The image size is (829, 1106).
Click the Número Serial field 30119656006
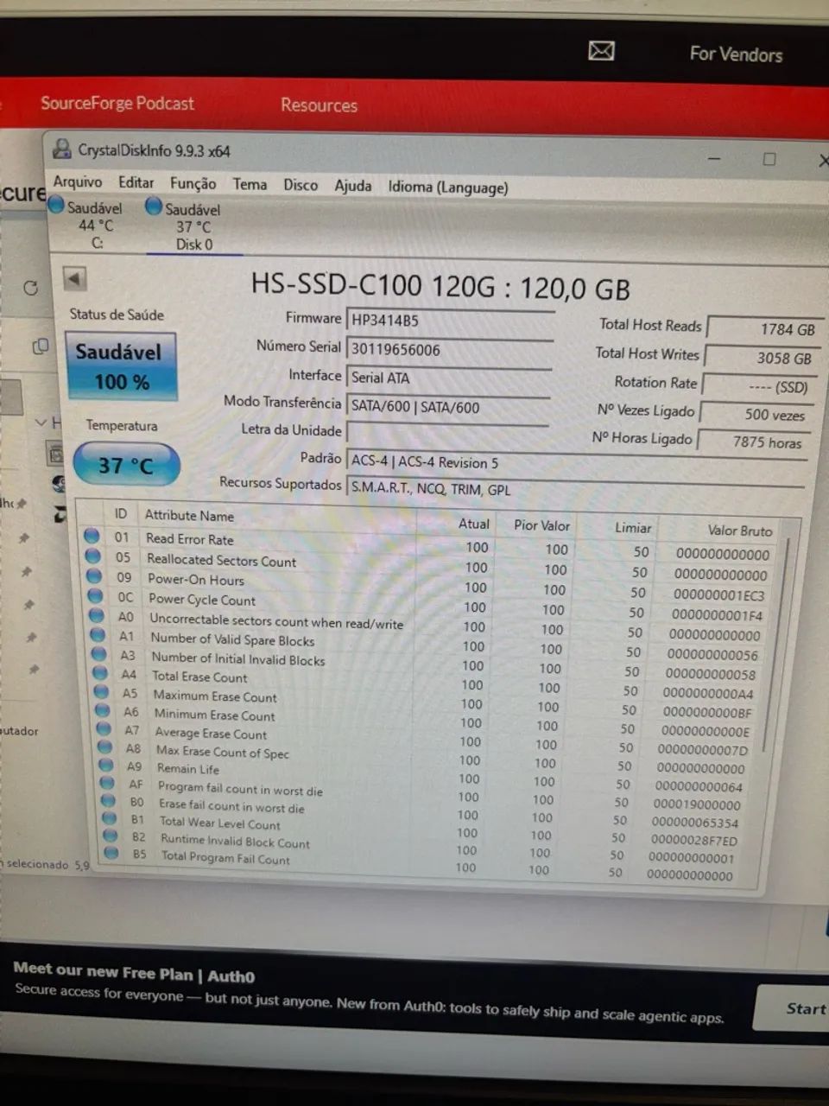(449, 350)
